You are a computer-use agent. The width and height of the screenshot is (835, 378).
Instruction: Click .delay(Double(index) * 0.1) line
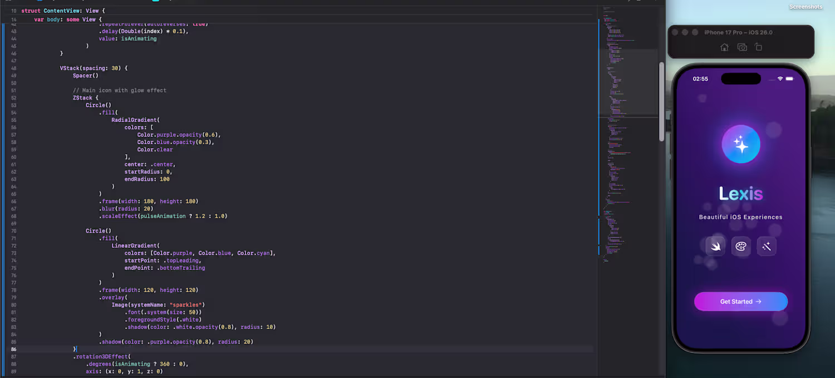coord(144,31)
